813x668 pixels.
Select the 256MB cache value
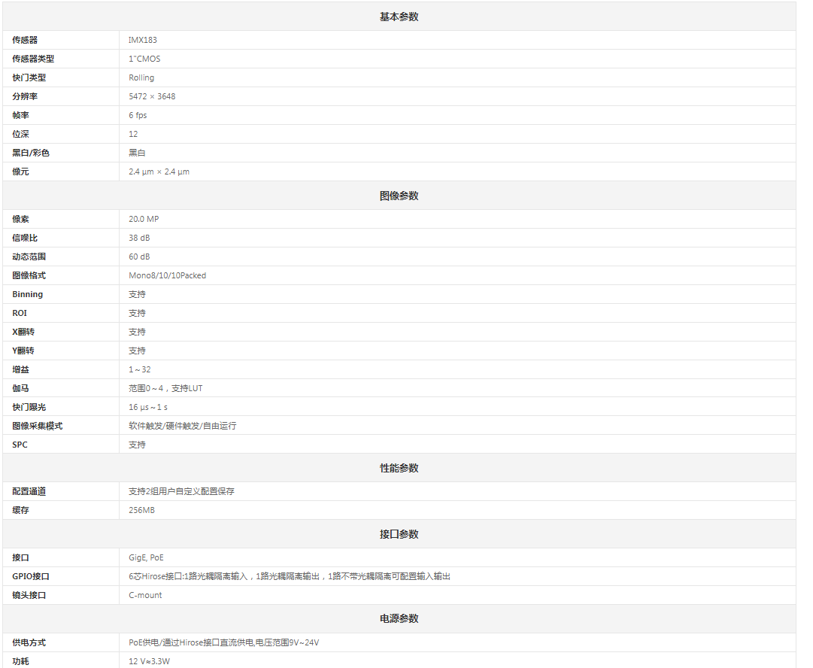(x=142, y=510)
